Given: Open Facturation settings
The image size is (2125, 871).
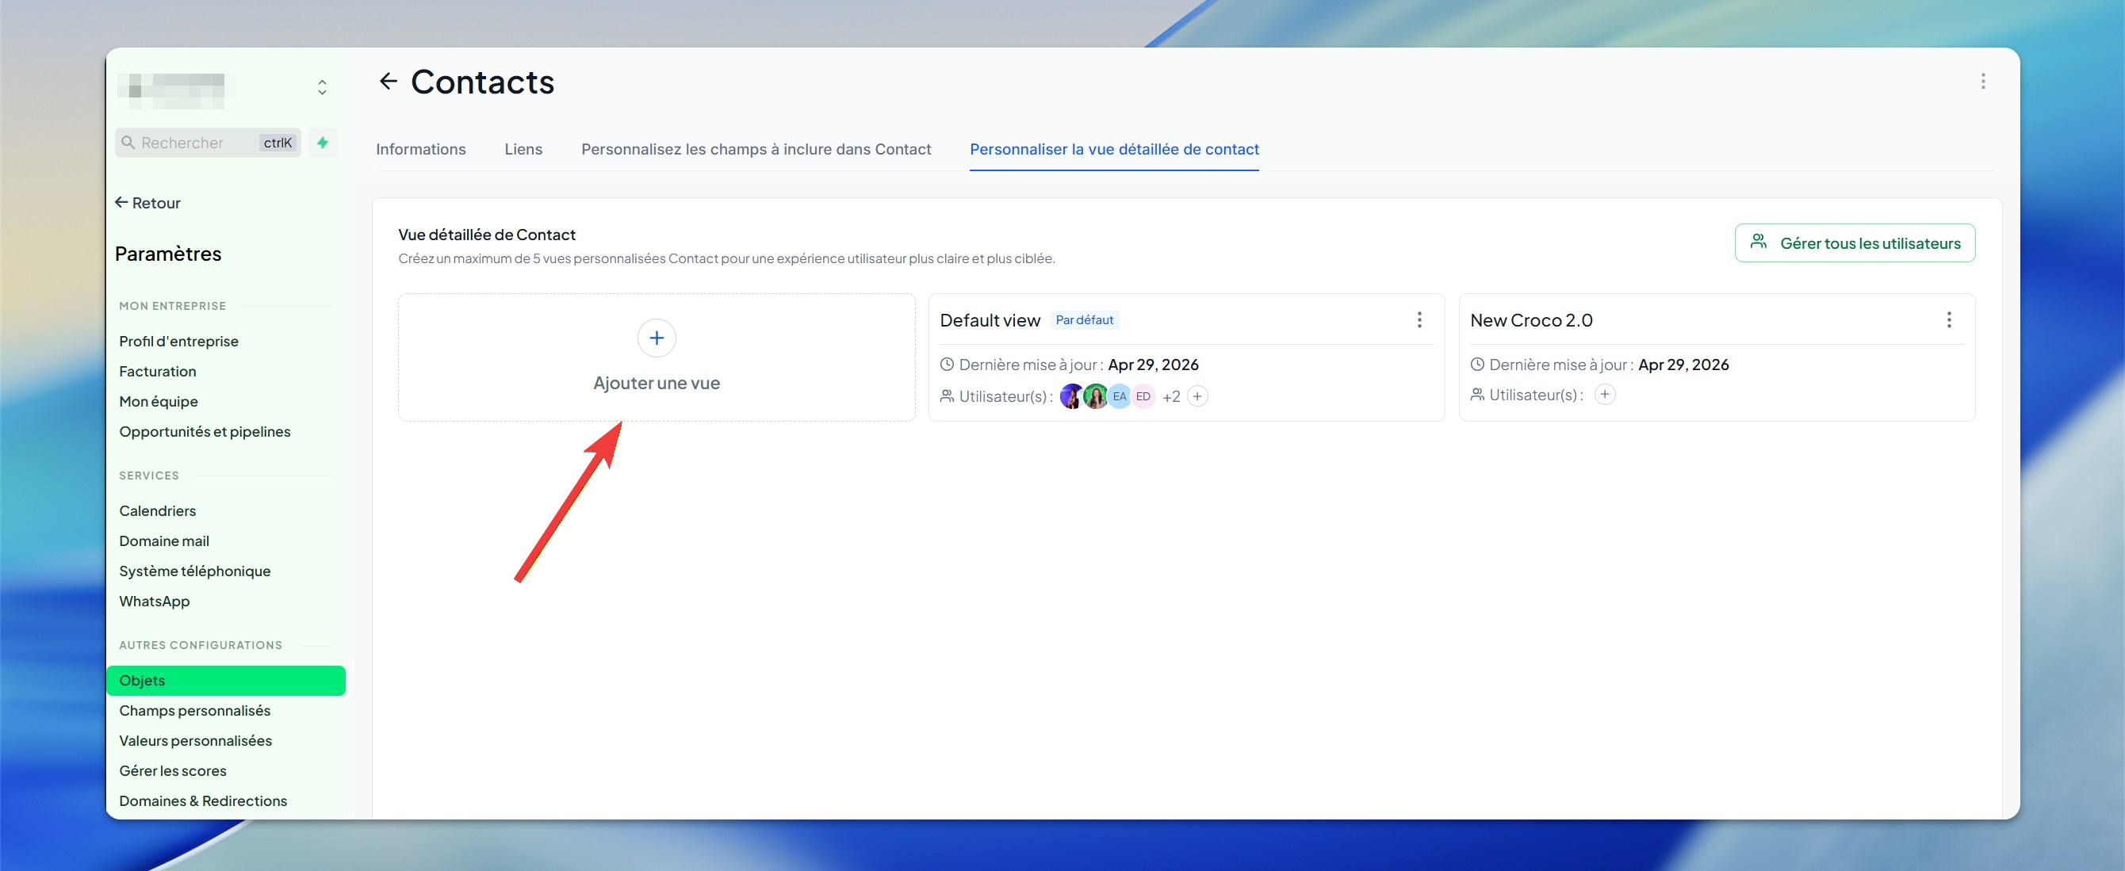Looking at the screenshot, I should click(x=158, y=371).
